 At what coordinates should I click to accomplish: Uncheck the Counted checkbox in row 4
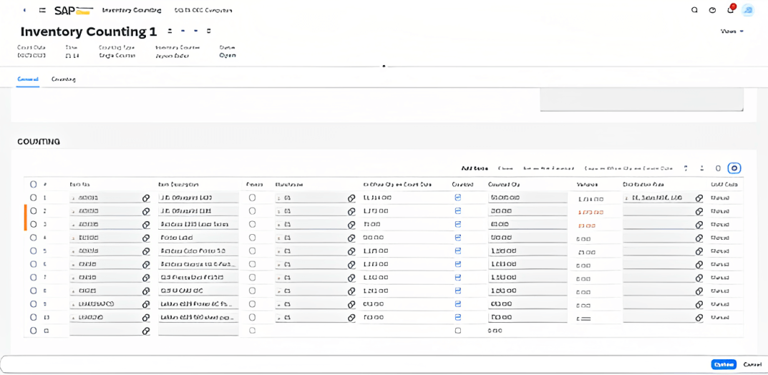pos(459,238)
